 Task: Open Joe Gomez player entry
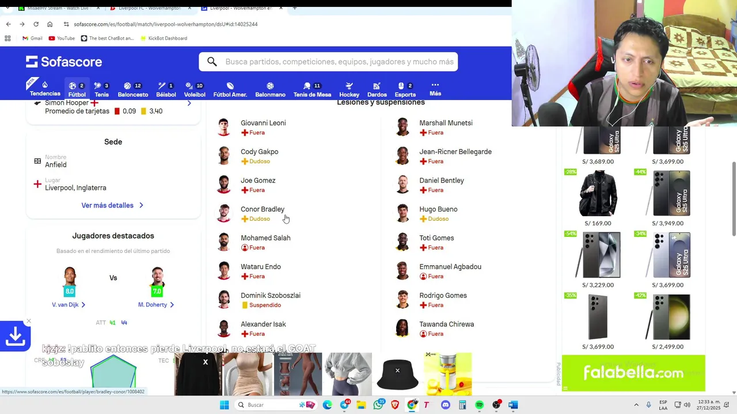pyautogui.click(x=258, y=181)
